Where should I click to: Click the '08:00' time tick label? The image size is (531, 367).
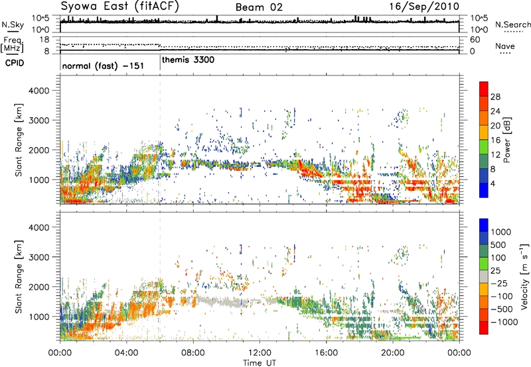click(192, 353)
